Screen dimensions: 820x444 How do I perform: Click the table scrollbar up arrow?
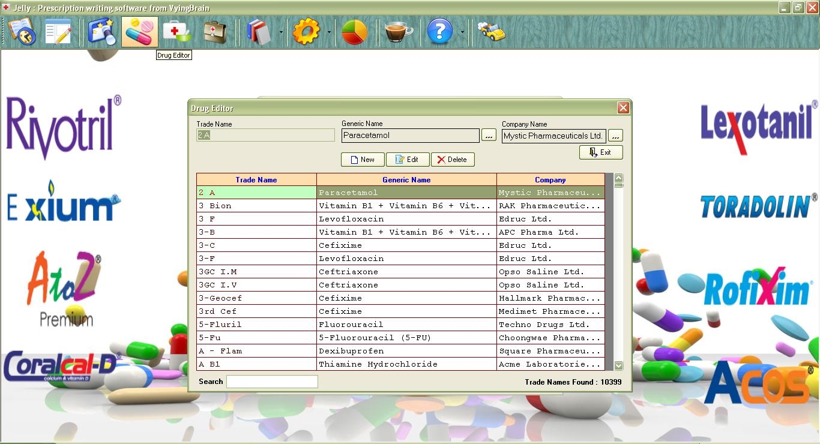(x=618, y=178)
